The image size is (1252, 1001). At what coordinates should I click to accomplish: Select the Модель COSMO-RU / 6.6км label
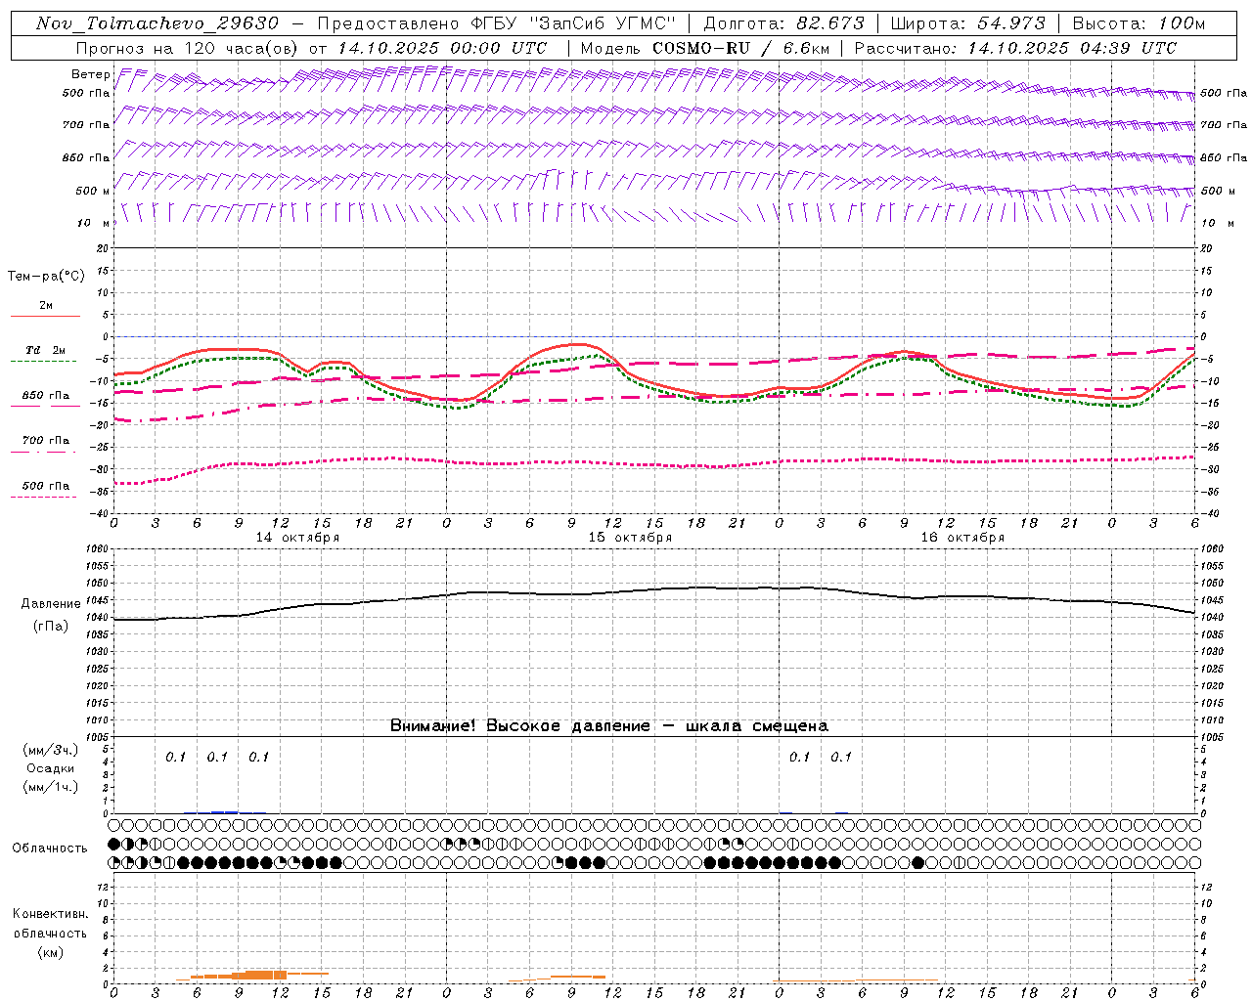coord(704,48)
